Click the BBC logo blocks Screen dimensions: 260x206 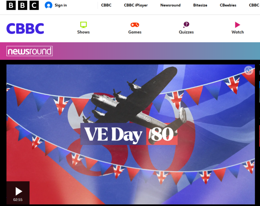point(23,5)
